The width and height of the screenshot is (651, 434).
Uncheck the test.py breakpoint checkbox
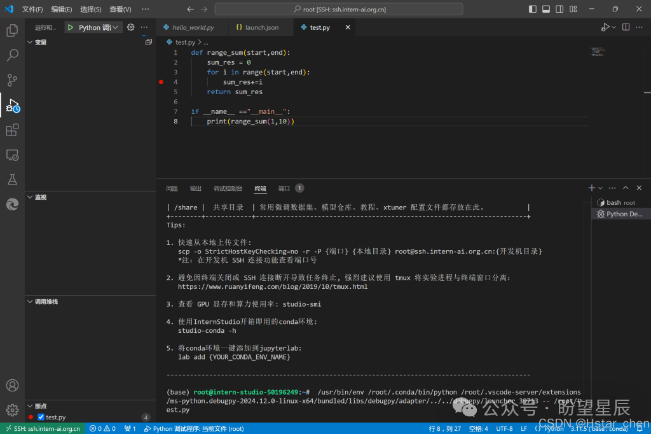coord(41,417)
